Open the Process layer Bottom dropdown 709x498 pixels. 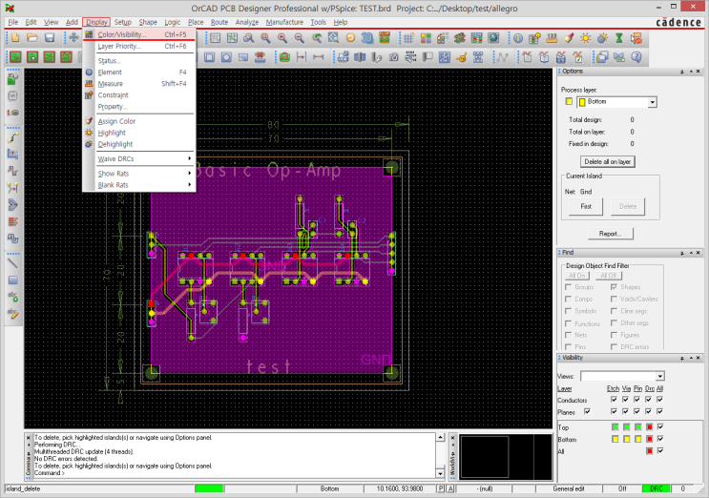[653, 102]
